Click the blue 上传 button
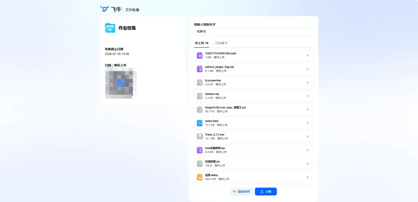The image size is (418, 202). tap(266, 192)
